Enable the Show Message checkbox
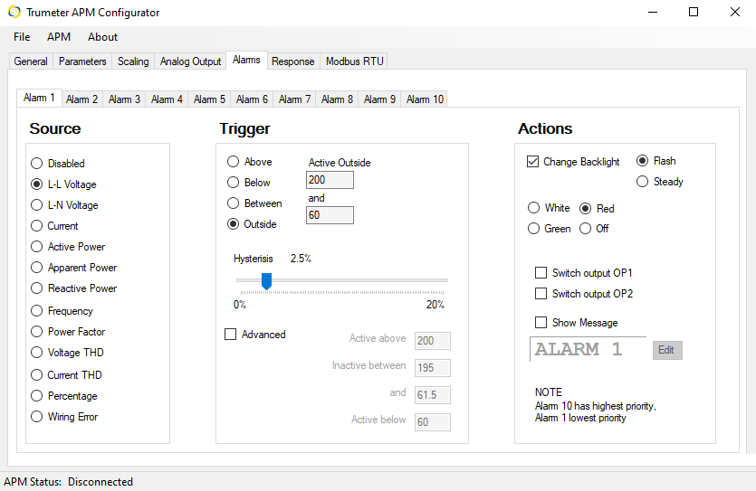Viewport: 756px width, 491px height. pos(577,323)
